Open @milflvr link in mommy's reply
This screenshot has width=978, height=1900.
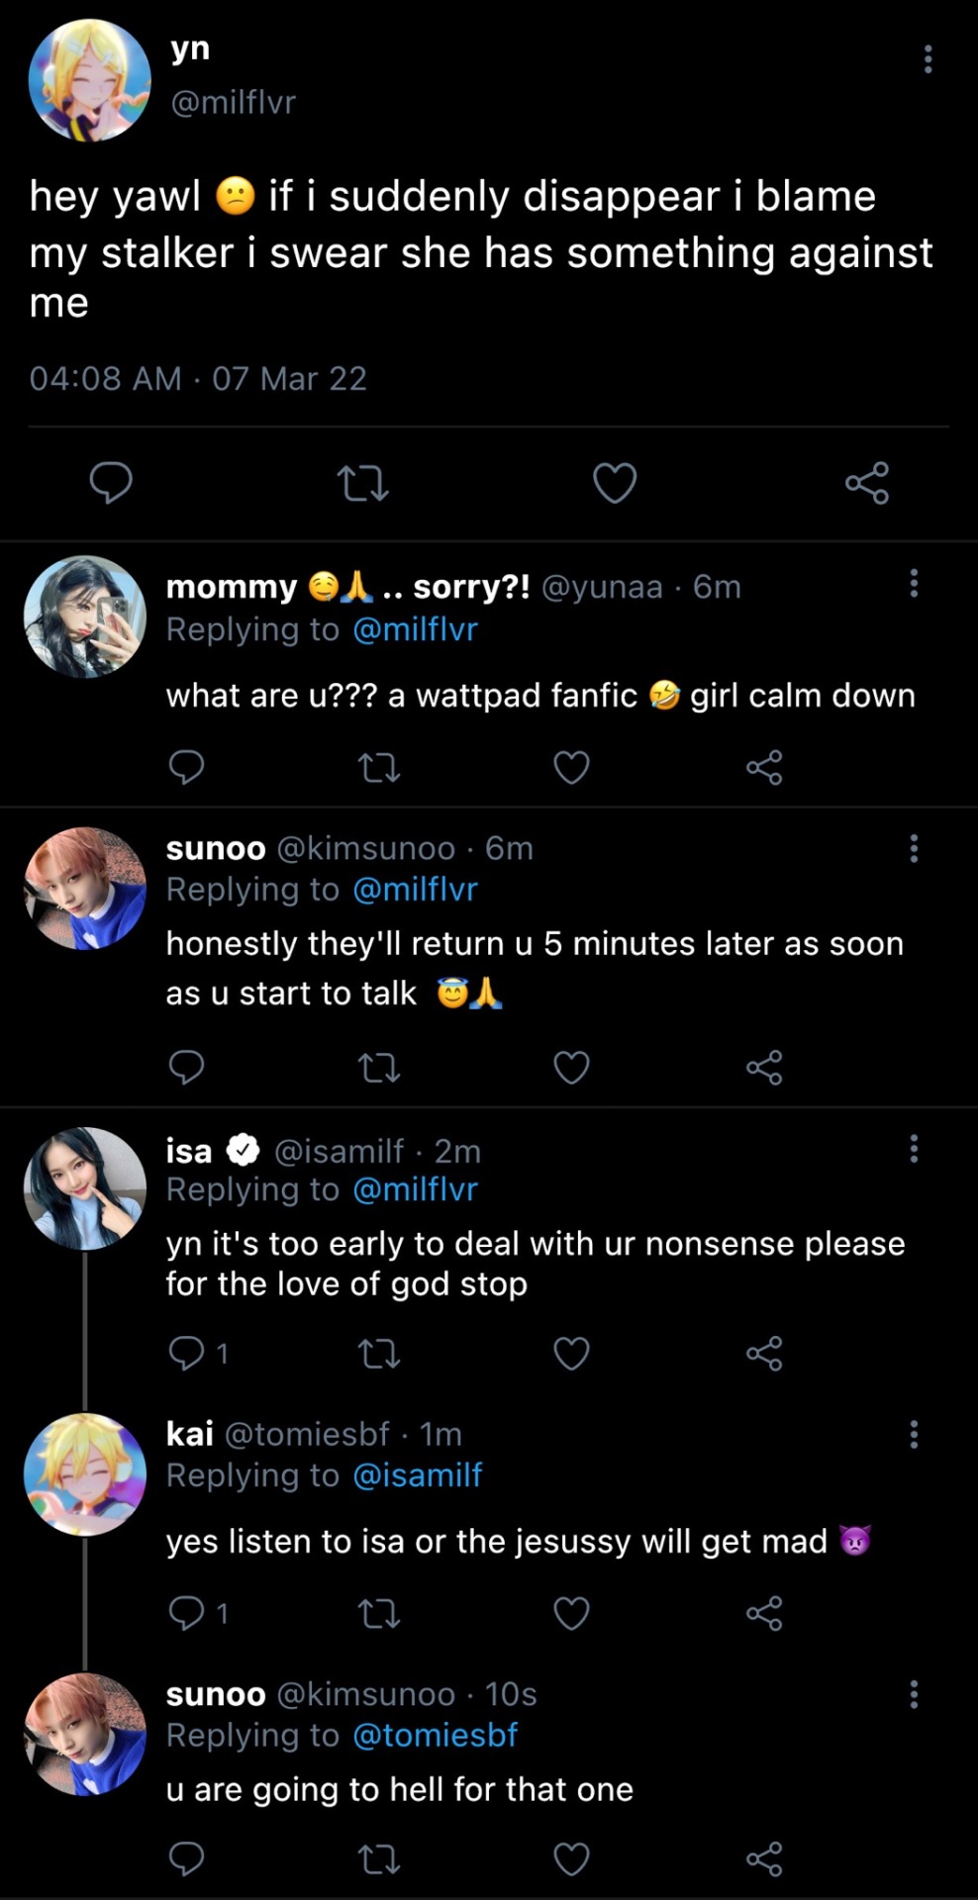[x=415, y=629]
